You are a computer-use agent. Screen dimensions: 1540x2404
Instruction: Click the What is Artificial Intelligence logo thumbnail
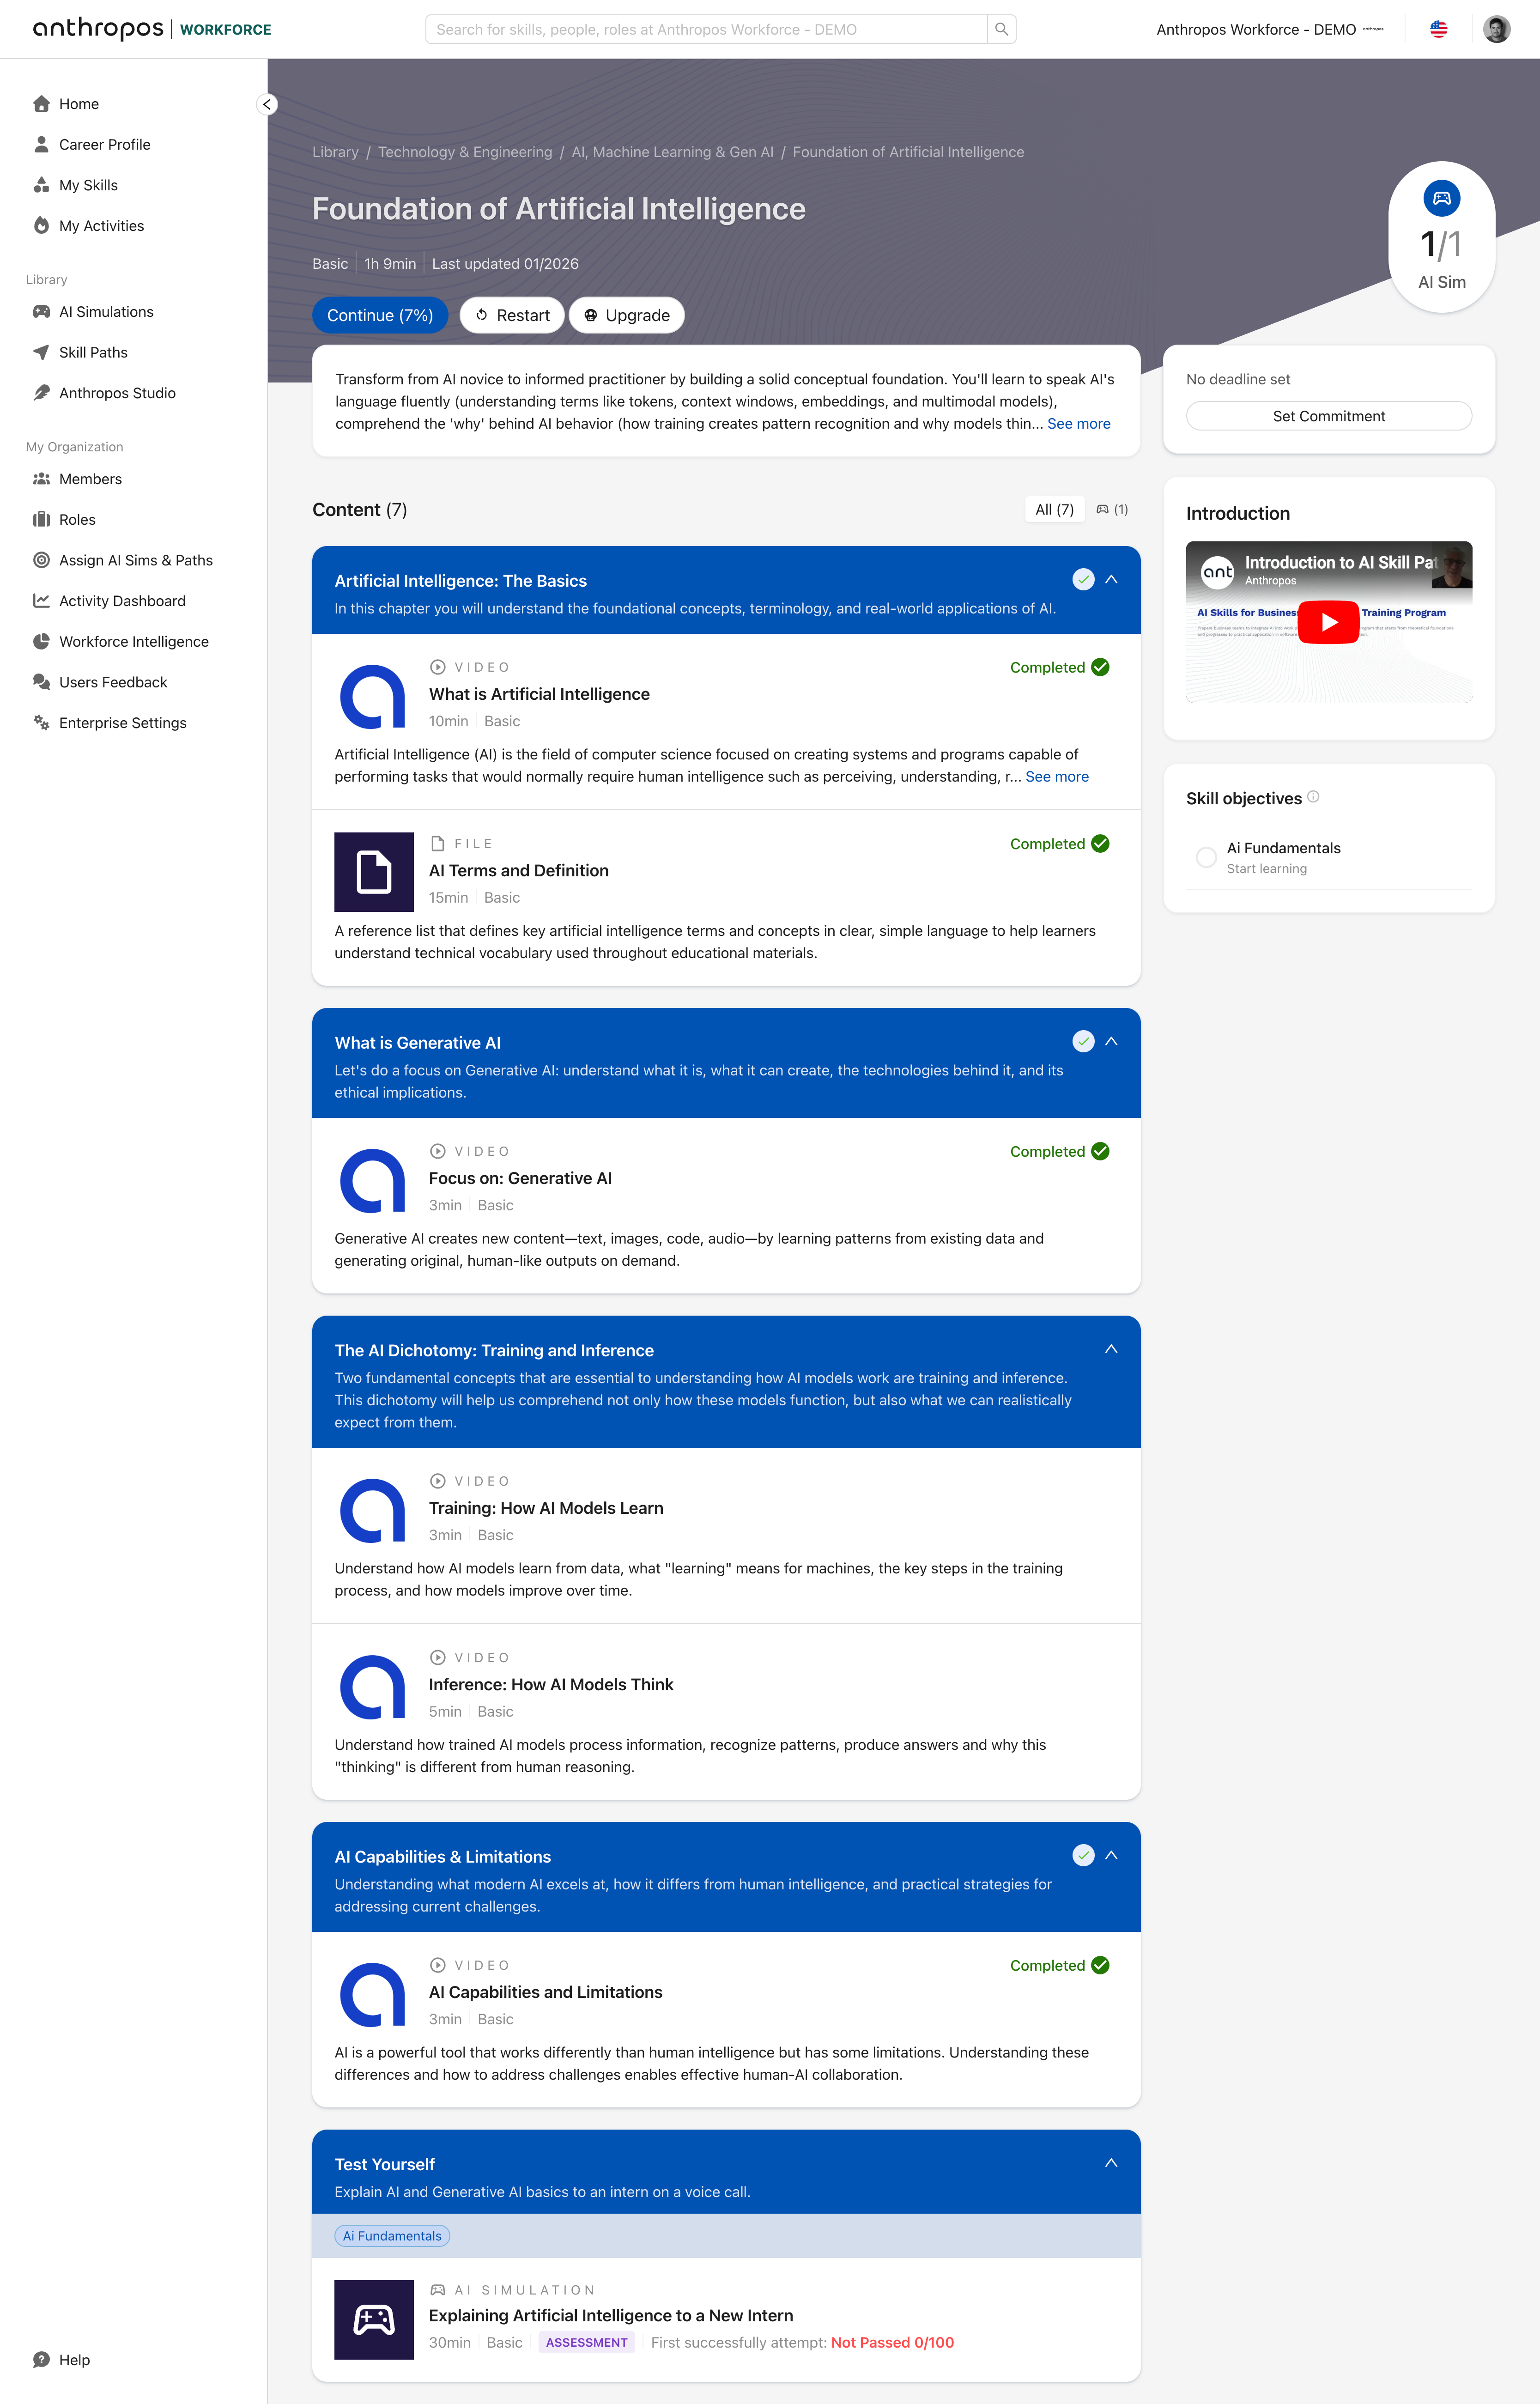pos(374,696)
